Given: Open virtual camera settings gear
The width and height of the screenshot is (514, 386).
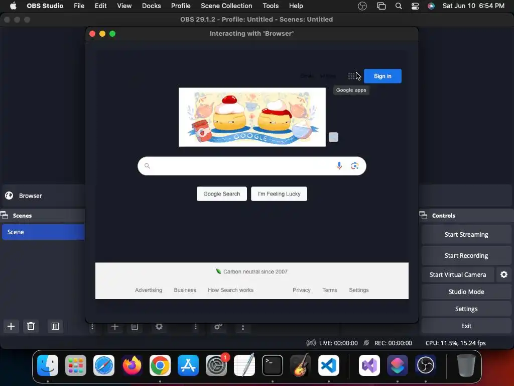Looking at the screenshot, I should click(x=504, y=274).
